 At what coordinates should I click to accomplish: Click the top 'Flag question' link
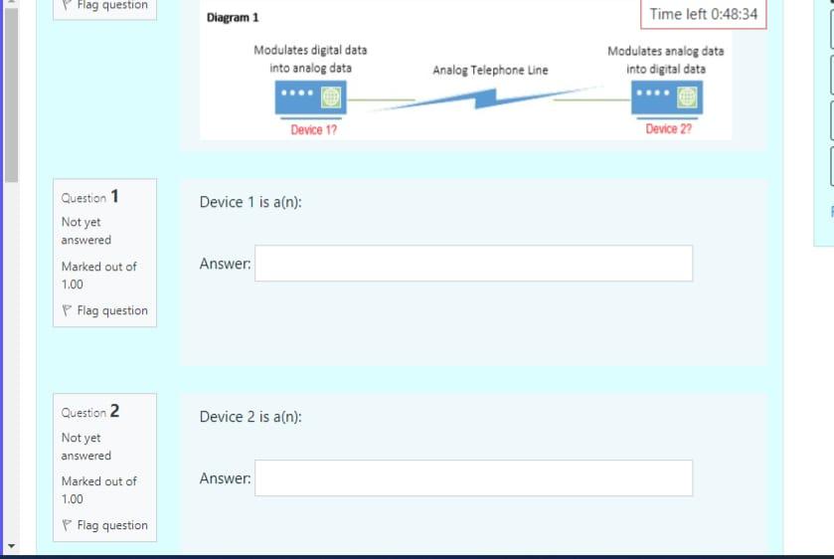pos(104,5)
